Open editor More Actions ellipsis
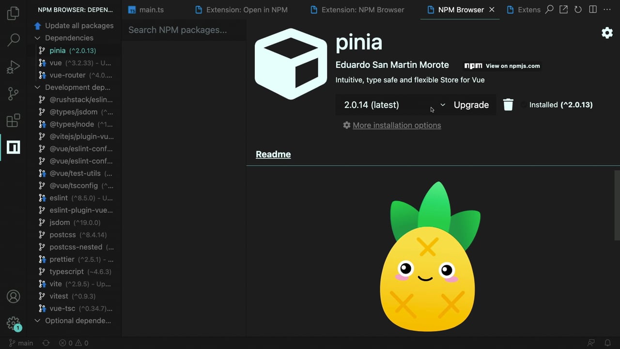 pyautogui.click(x=607, y=9)
